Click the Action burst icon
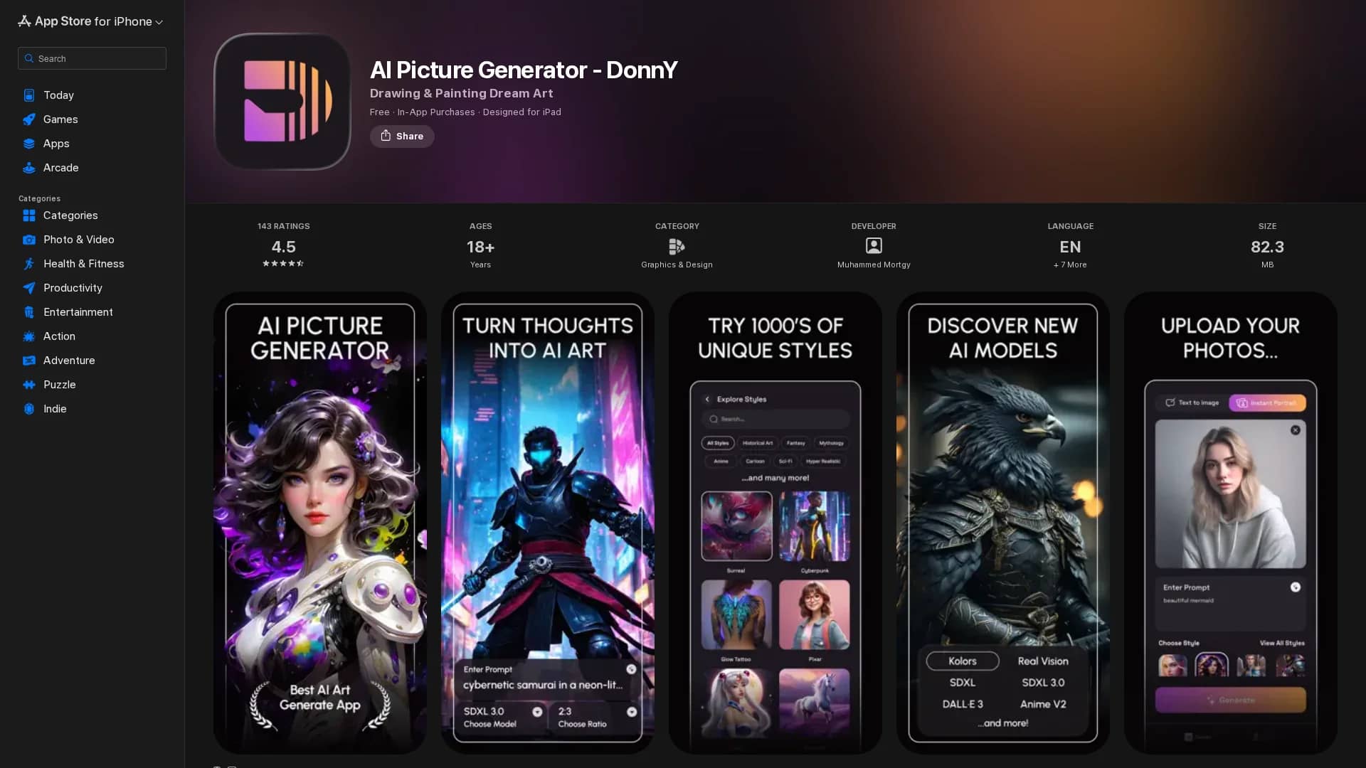The image size is (1366, 768). (29, 336)
